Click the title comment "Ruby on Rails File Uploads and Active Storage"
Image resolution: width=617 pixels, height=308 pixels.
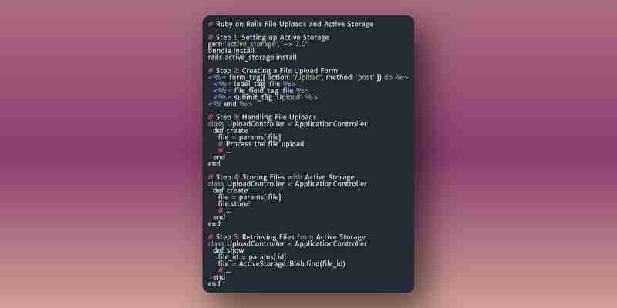291,25
